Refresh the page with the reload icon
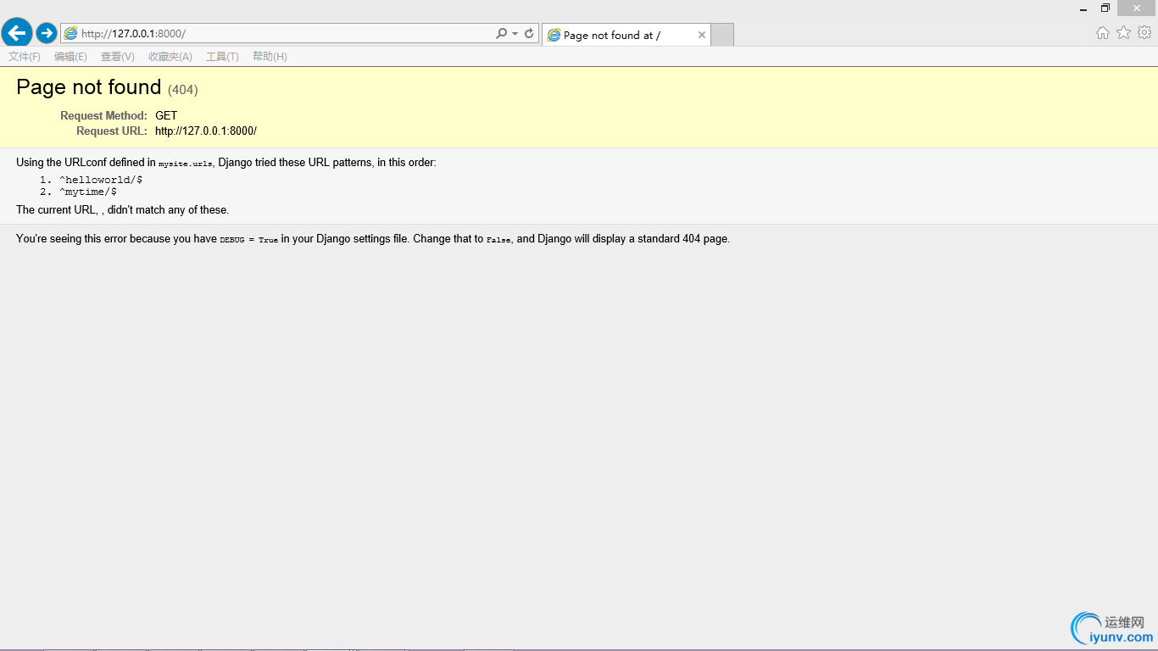1158x651 pixels. (529, 33)
